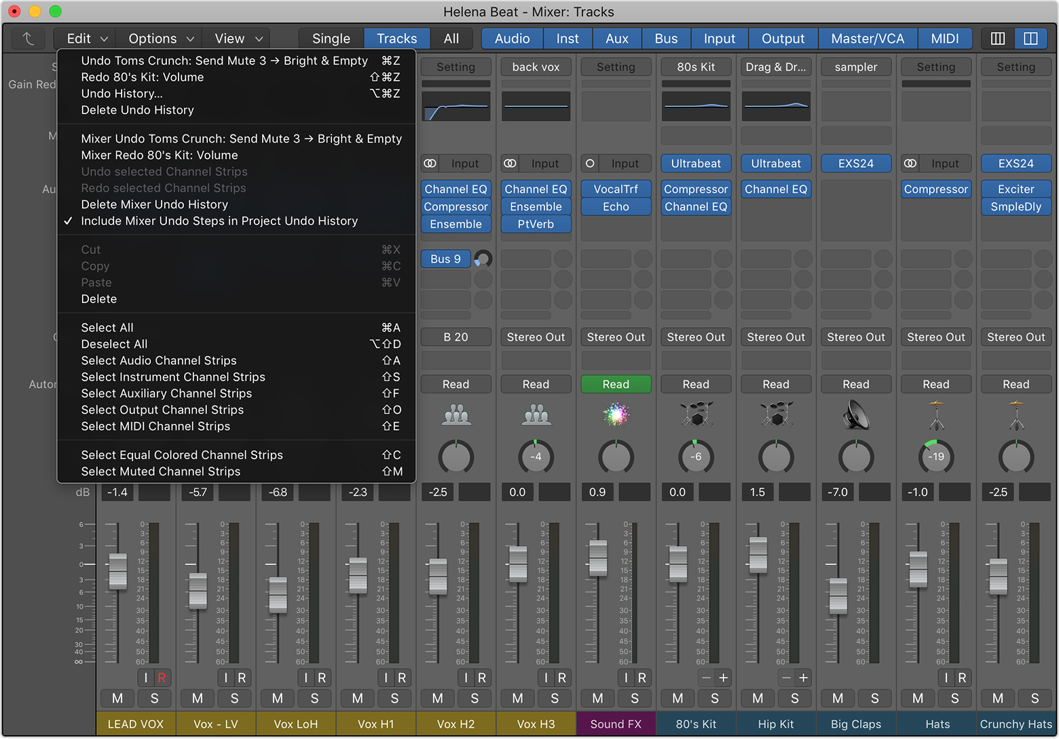Select Delete Undo History menu item
The height and width of the screenshot is (739, 1059).
pyautogui.click(x=236, y=110)
